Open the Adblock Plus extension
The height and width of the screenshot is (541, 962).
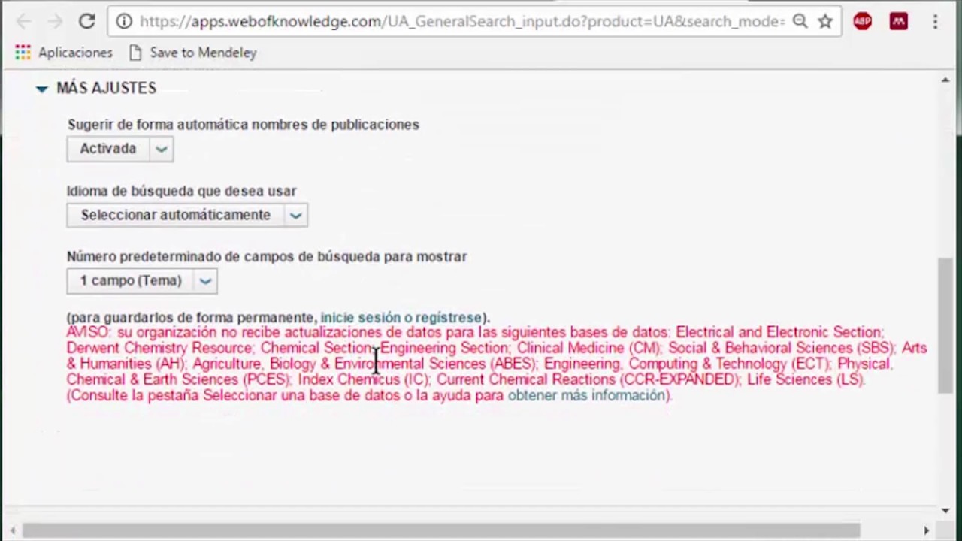tap(862, 21)
